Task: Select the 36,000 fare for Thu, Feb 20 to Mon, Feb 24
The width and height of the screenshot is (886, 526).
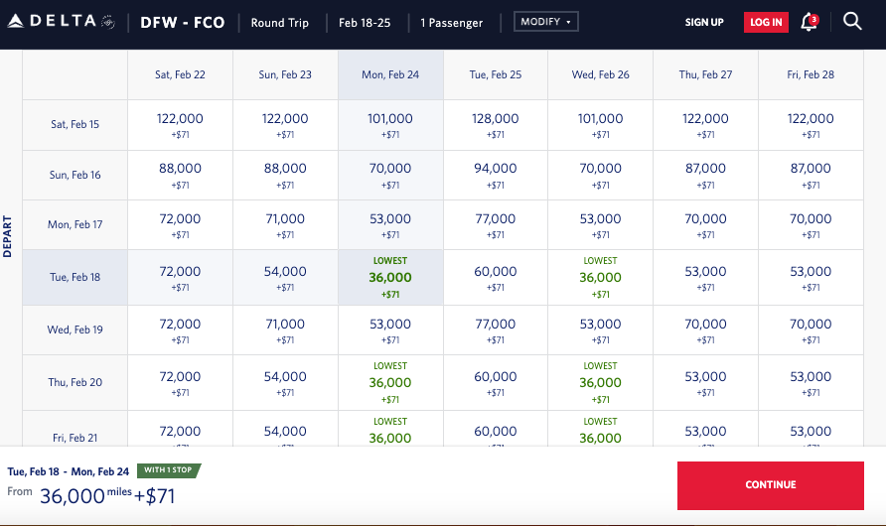Action: click(390, 382)
